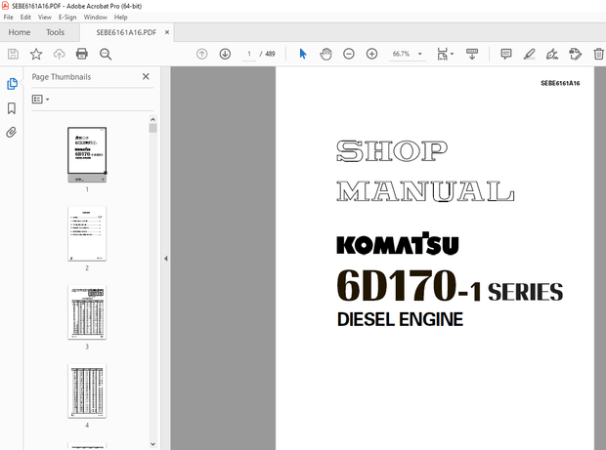Close the SEBE6161A16.PDF tab

coord(167,32)
